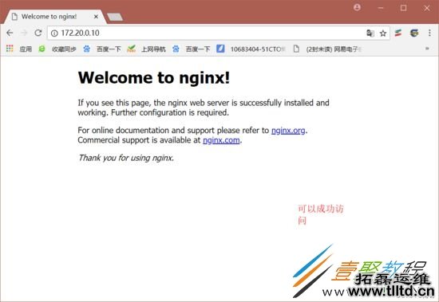Viewport: 439px width, 302px height.
Task: Open the (2封未读) 网易电子 bookmark
Action: coord(327,49)
